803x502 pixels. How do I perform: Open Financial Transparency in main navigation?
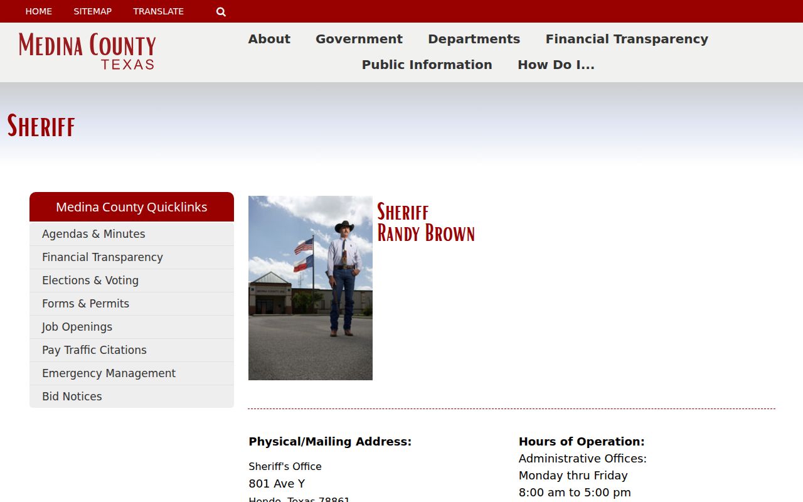pos(627,39)
